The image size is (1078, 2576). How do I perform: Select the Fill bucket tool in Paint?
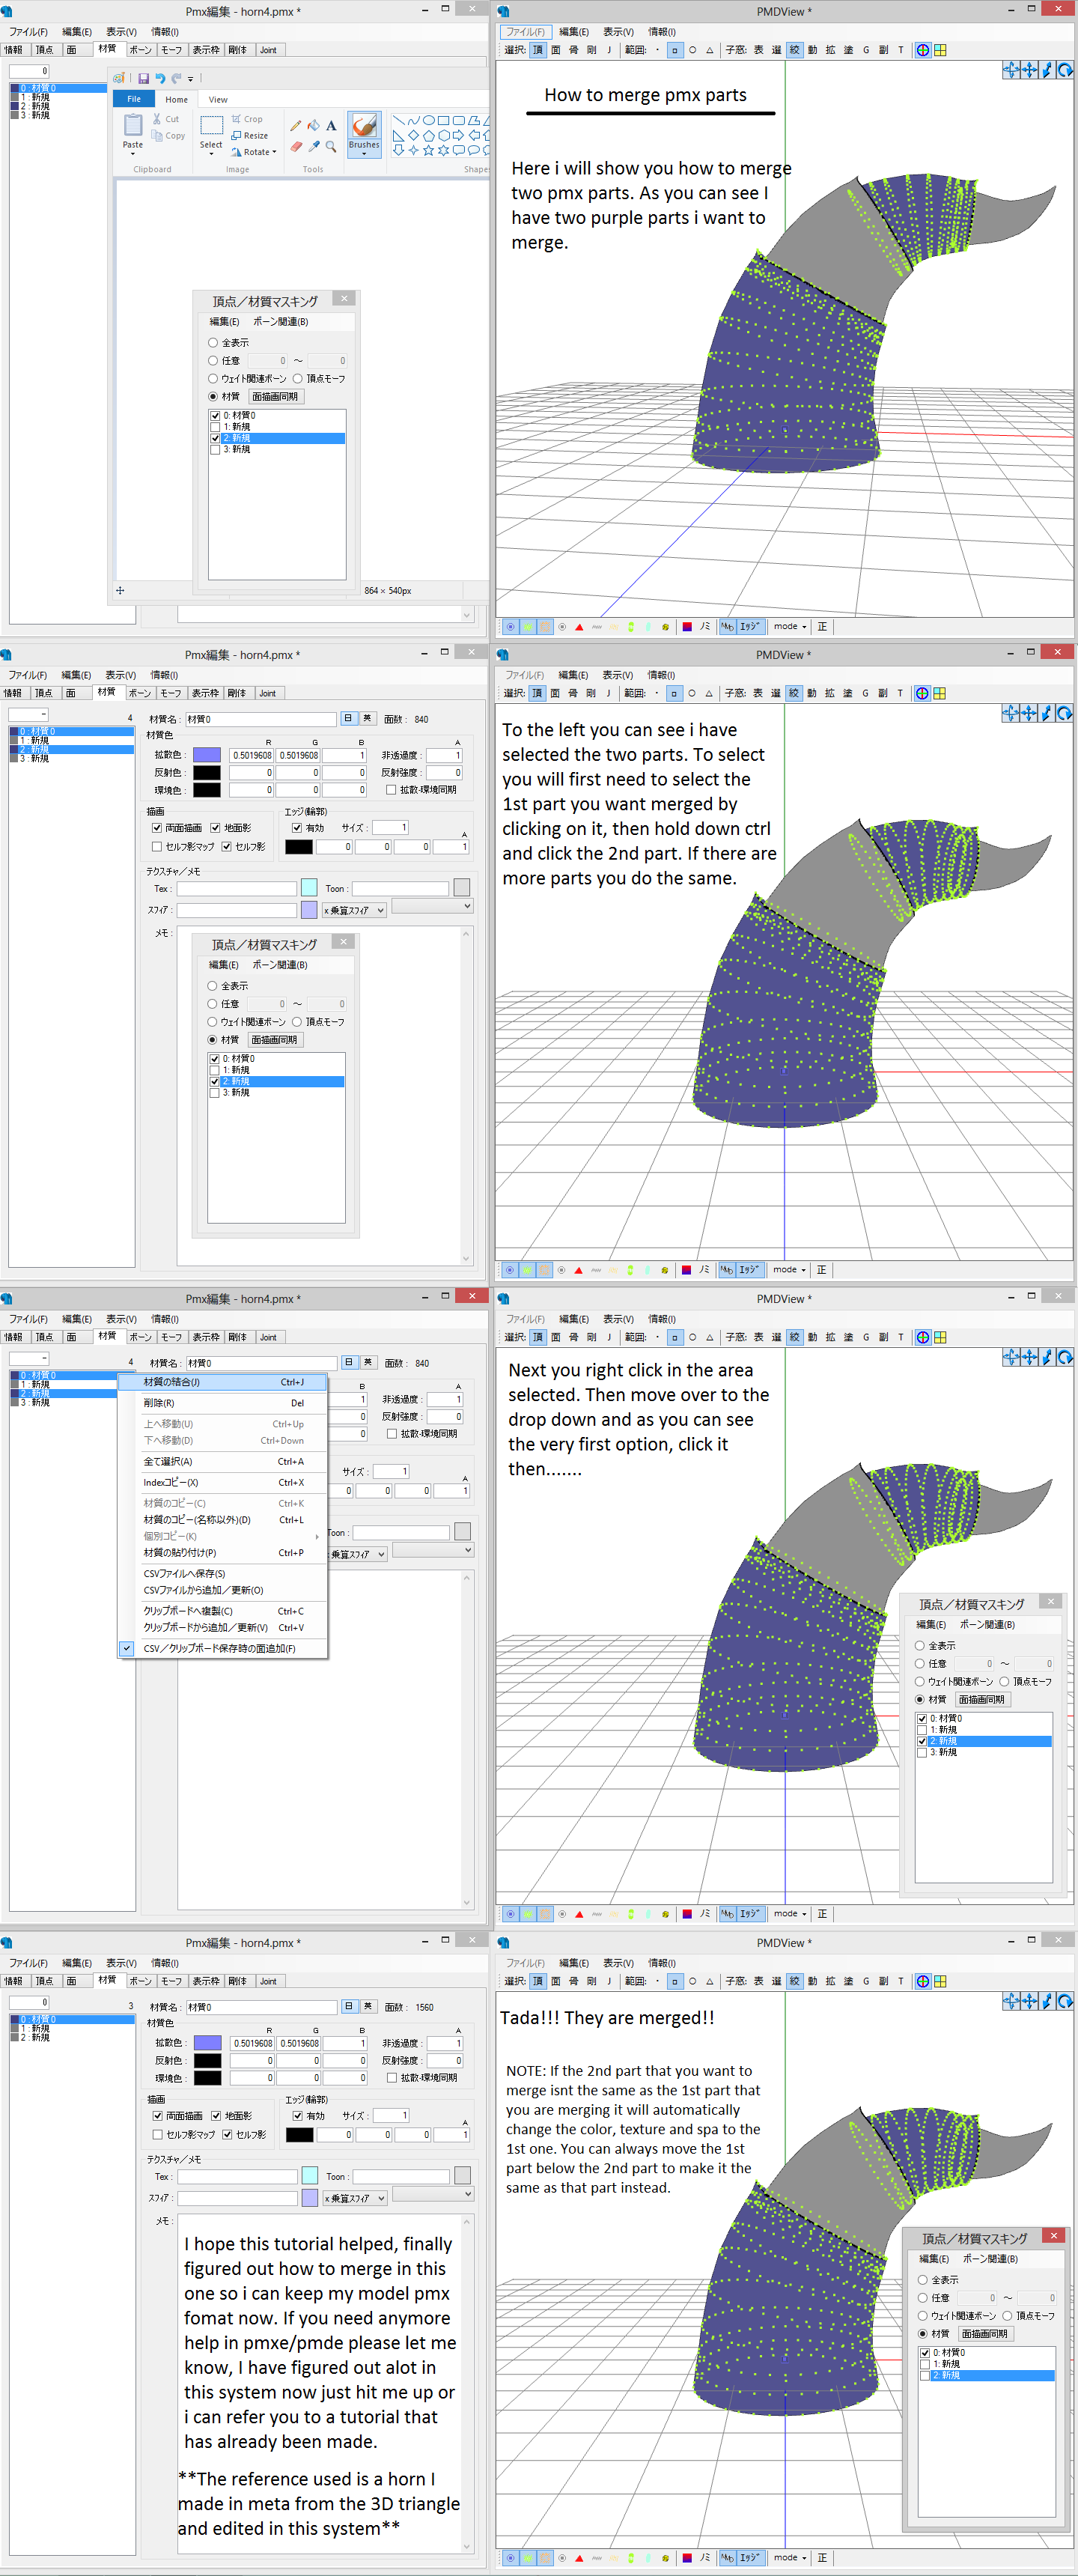[x=314, y=126]
